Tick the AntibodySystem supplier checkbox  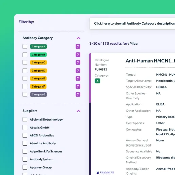point(25,159)
